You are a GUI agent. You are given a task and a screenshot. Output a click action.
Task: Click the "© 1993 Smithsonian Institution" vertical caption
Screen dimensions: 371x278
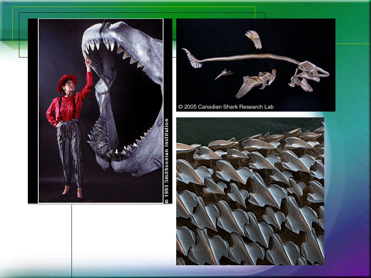click(167, 161)
